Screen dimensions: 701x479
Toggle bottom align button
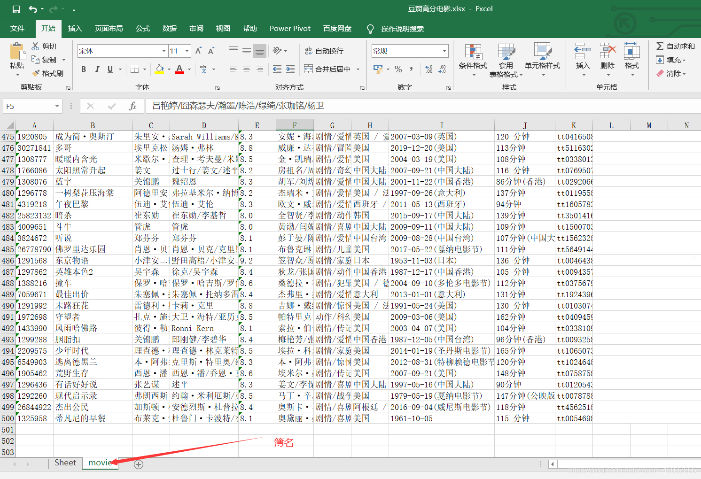(259, 51)
